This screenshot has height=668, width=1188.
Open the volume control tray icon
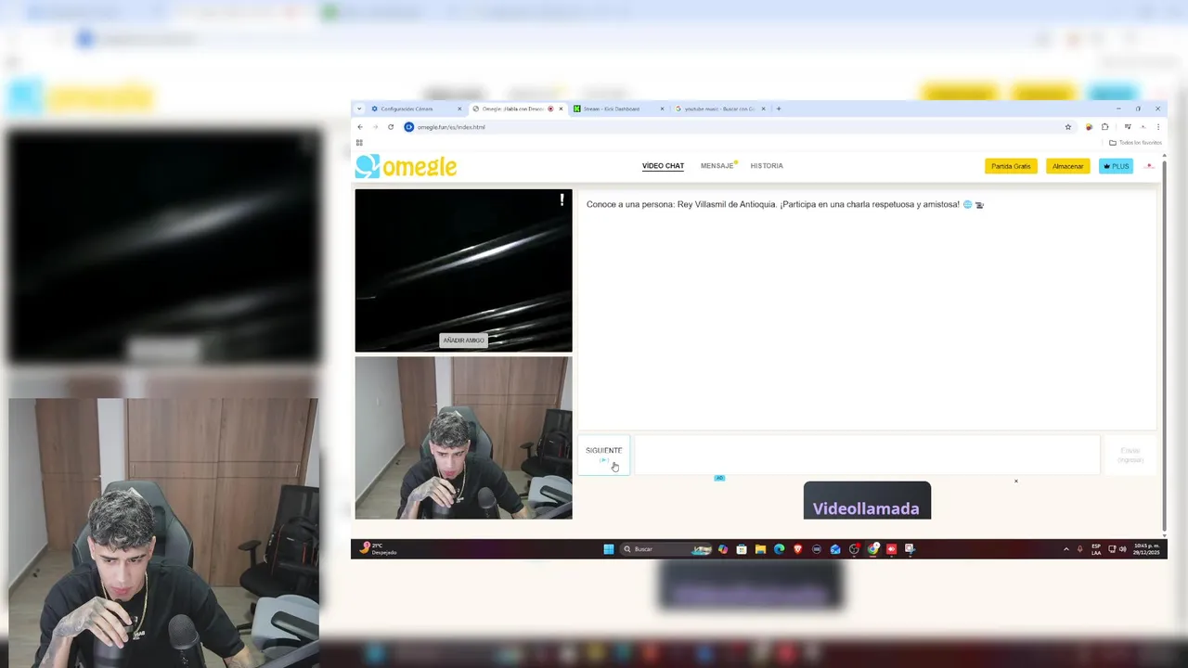point(1122,549)
